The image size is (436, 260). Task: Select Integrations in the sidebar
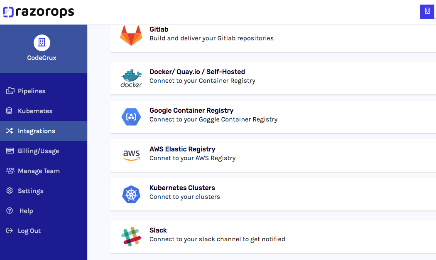click(x=36, y=131)
